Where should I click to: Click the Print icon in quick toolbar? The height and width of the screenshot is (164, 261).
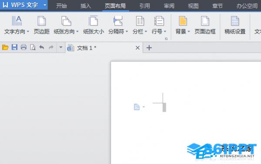23,48
